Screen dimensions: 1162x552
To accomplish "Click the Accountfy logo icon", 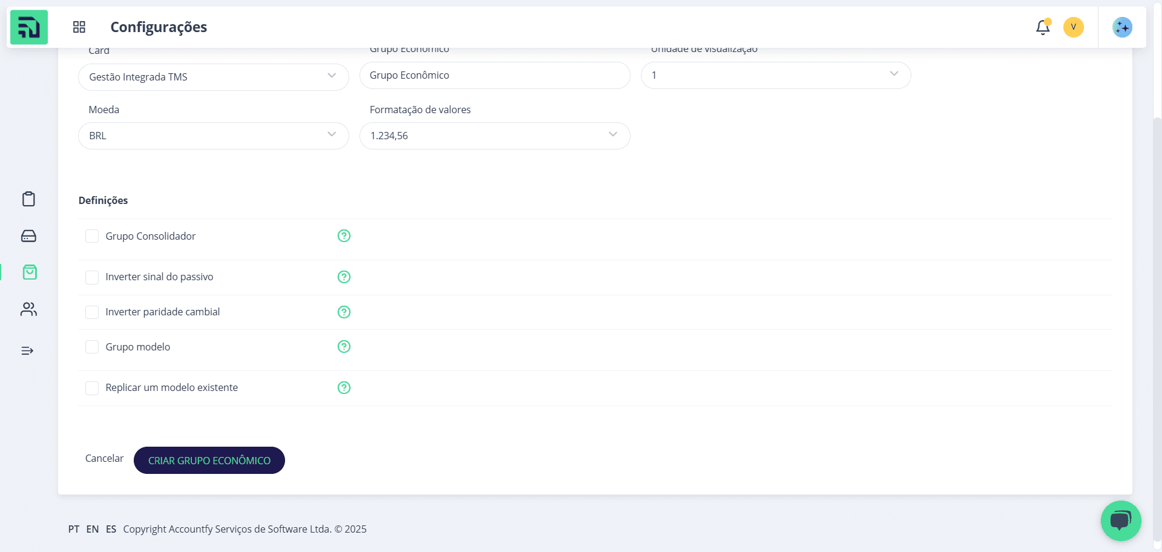I will tap(28, 27).
